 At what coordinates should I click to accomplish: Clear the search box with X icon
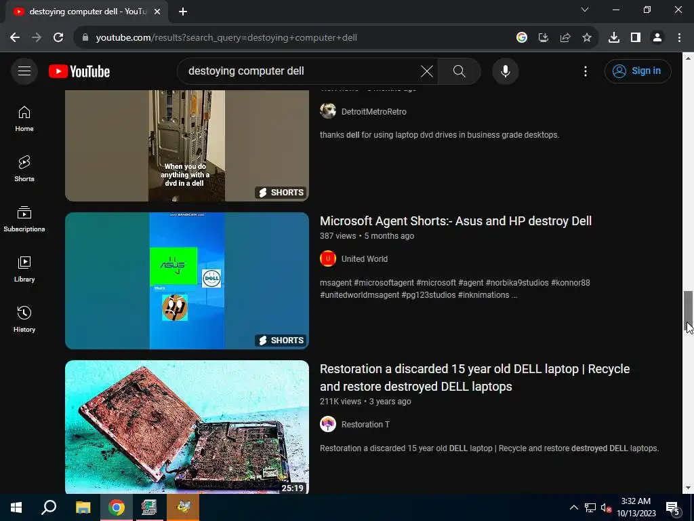(x=427, y=71)
